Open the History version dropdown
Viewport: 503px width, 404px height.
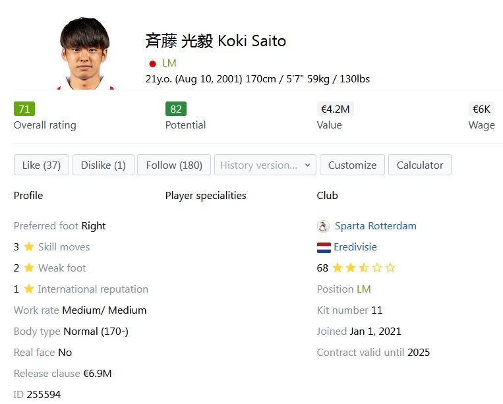265,165
